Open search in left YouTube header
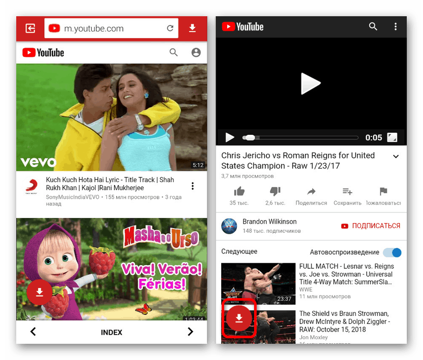Image resolution: width=423 pixels, height=360 pixels. pos(173,52)
